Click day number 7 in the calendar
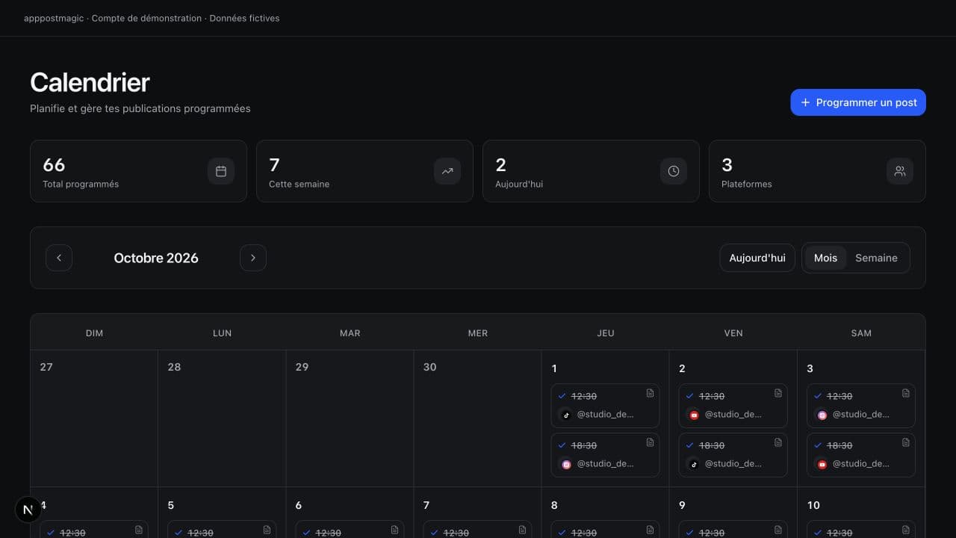The image size is (956, 538). (x=426, y=505)
